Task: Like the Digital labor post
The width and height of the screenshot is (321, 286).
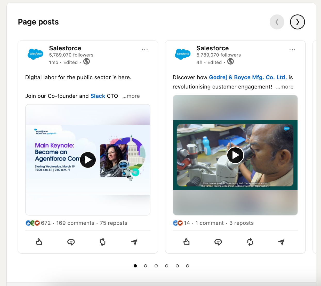Action: point(39,242)
